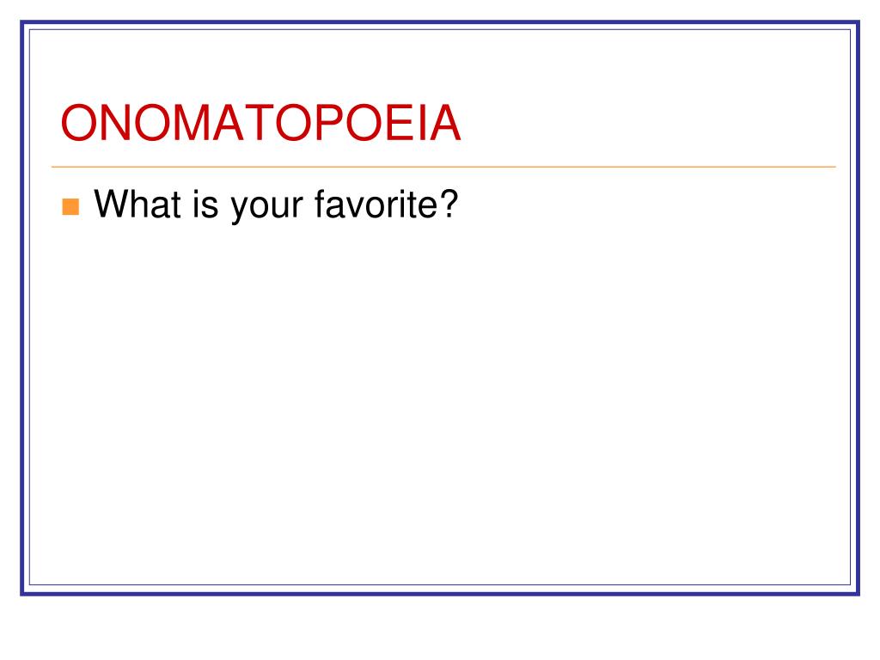Viewport: 880px width, 660px height.
Task: Click the word "your" in the bullet
Action: point(267,208)
